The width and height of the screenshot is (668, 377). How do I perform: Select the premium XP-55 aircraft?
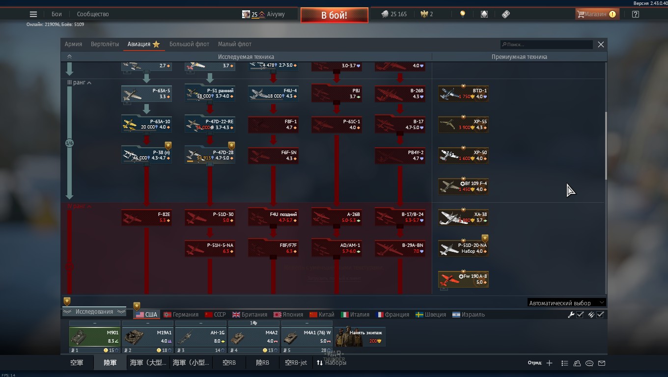[463, 124]
